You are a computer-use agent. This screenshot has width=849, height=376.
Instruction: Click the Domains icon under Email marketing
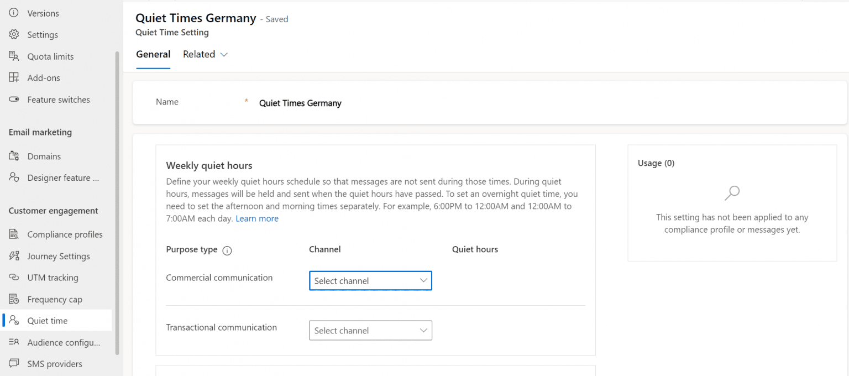pos(14,156)
